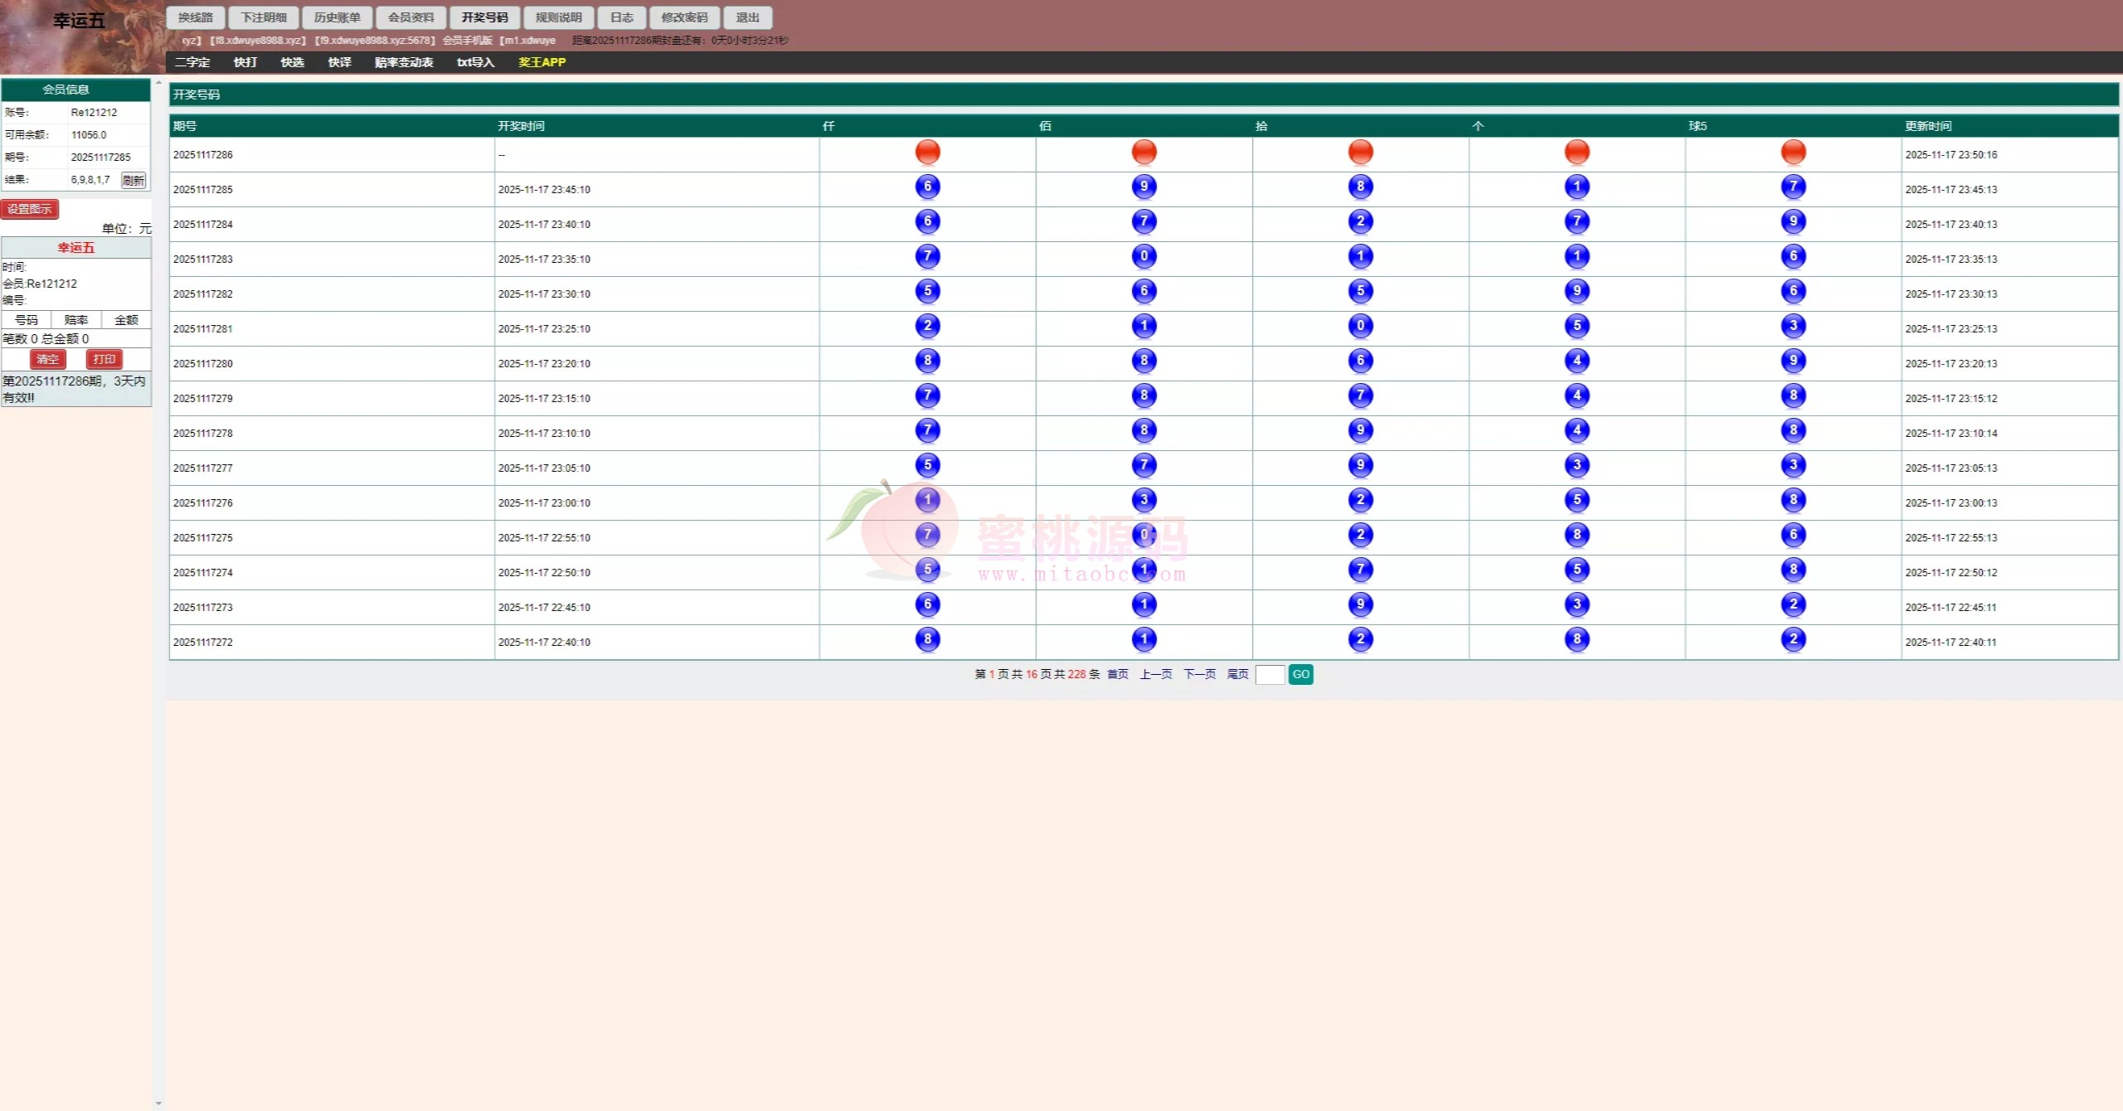
Task: Click the green GO pagination button
Action: tap(1300, 674)
